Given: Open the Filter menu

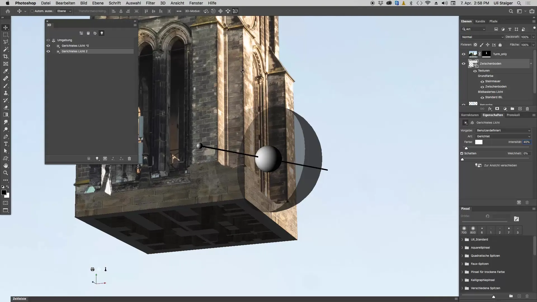Looking at the screenshot, I should click(x=150, y=3).
